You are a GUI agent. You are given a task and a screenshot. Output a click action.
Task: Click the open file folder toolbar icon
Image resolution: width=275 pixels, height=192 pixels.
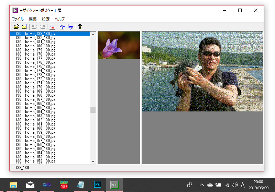pos(16,27)
